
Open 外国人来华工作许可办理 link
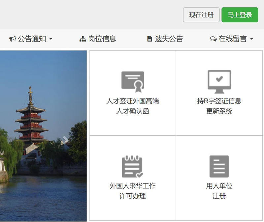point(133,191)
